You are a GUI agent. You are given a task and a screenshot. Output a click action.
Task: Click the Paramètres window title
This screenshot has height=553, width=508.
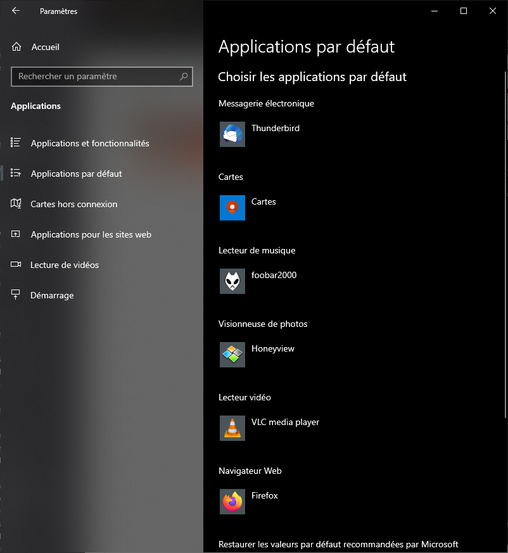[x=58, y=11]
